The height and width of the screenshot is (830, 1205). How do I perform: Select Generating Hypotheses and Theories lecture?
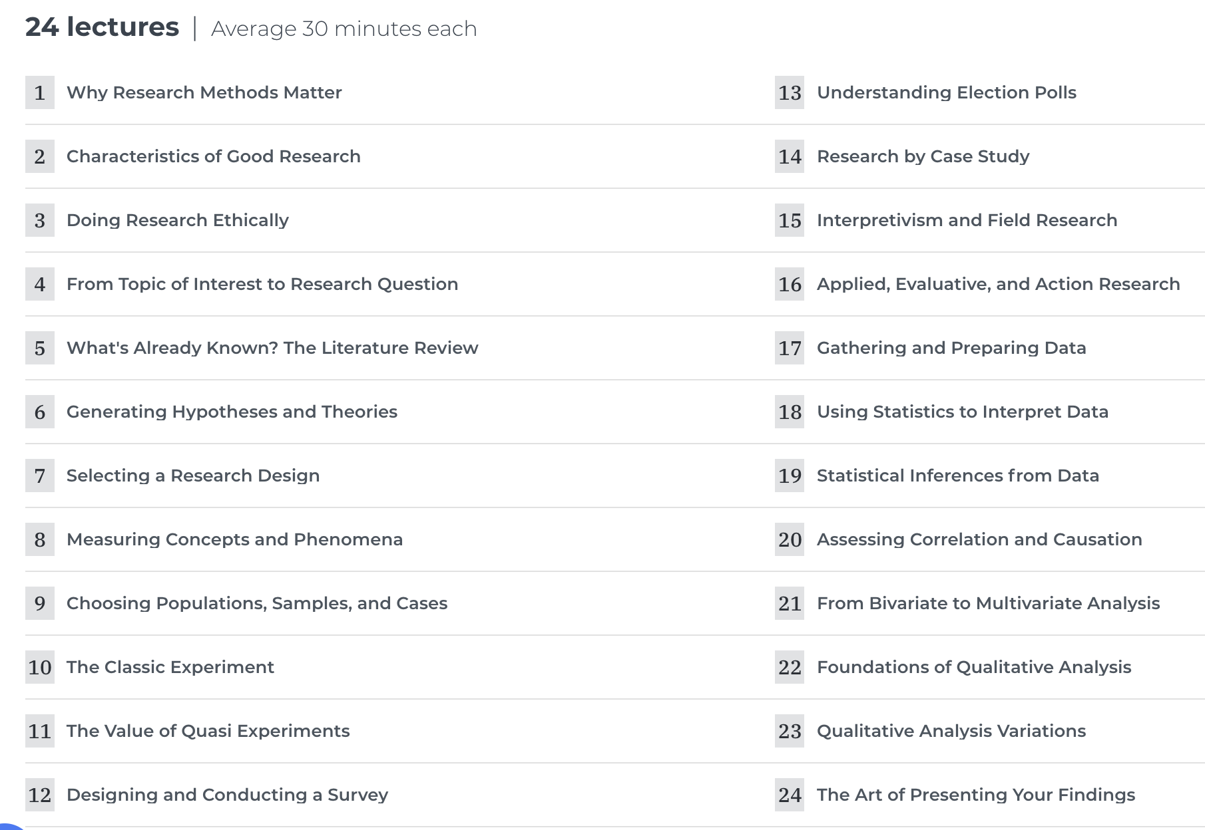232,412
